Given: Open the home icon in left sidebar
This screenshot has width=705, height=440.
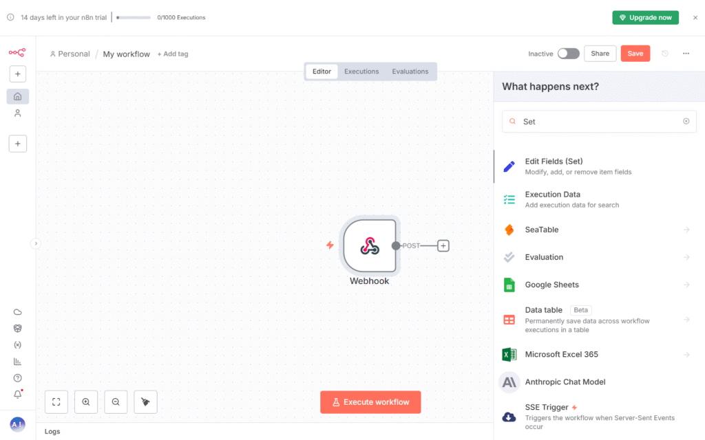Looking at the screenshot, I should click(18, 96).
